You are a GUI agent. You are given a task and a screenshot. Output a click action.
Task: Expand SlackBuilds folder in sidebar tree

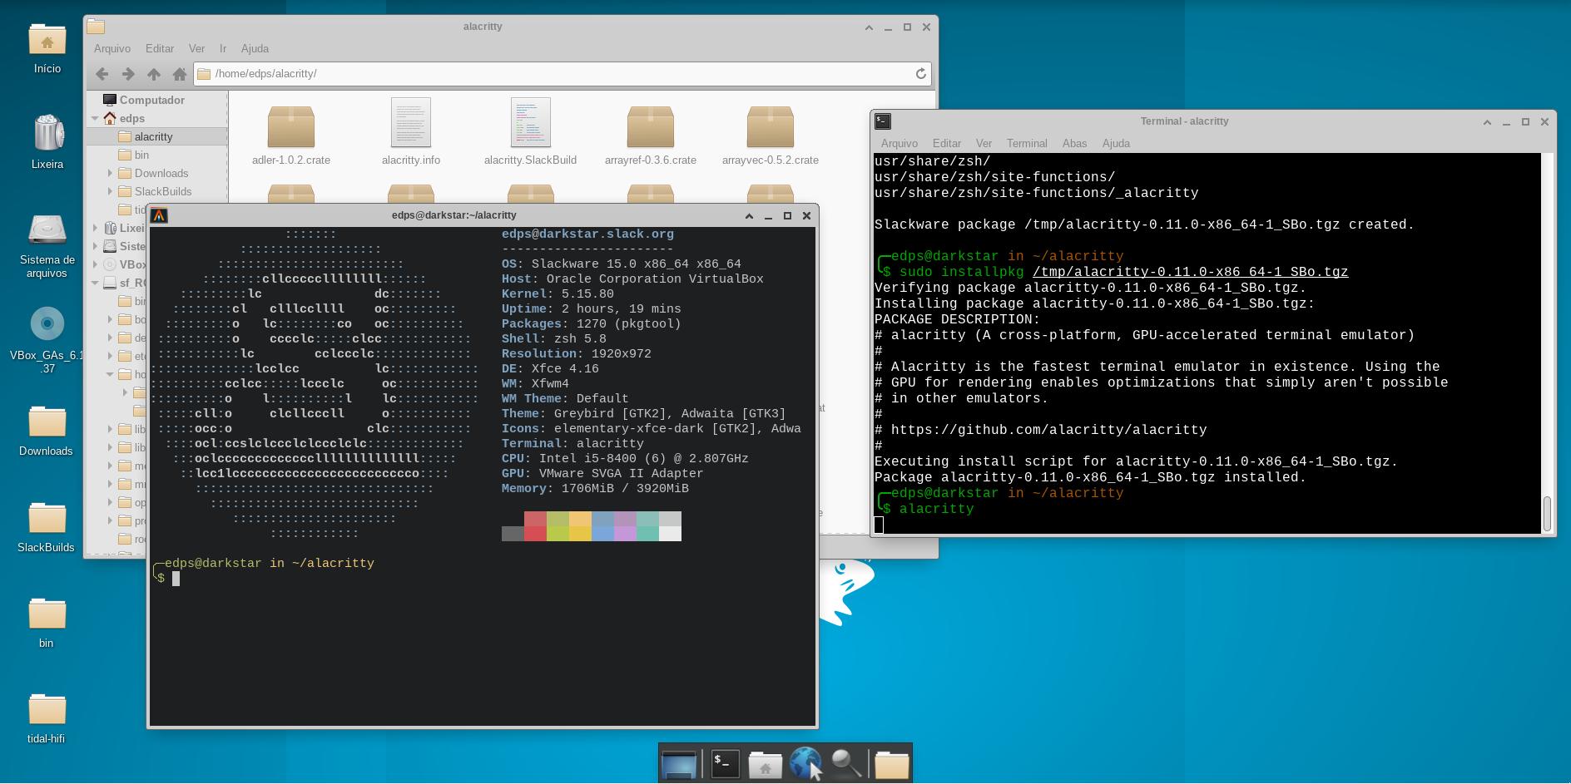(110, 191)
